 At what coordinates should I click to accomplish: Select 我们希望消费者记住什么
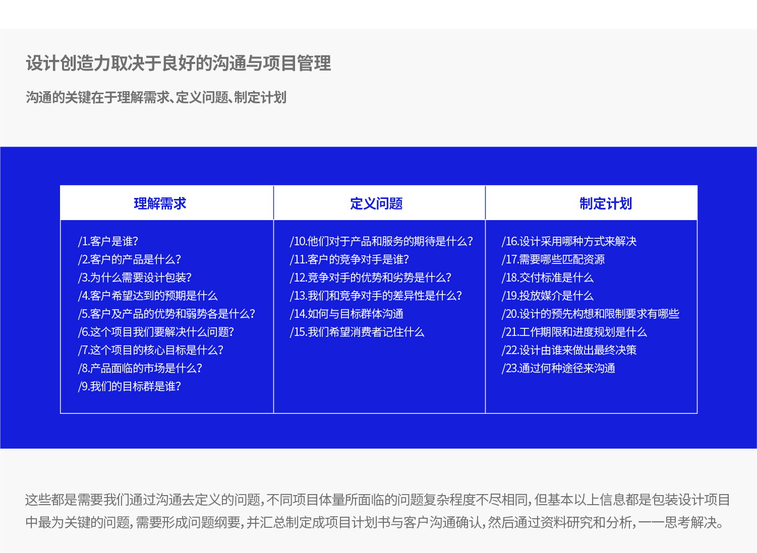point(358,332)
